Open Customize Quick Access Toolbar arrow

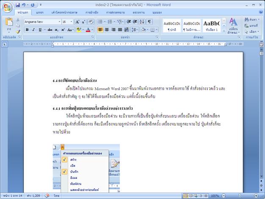[41, 5]
